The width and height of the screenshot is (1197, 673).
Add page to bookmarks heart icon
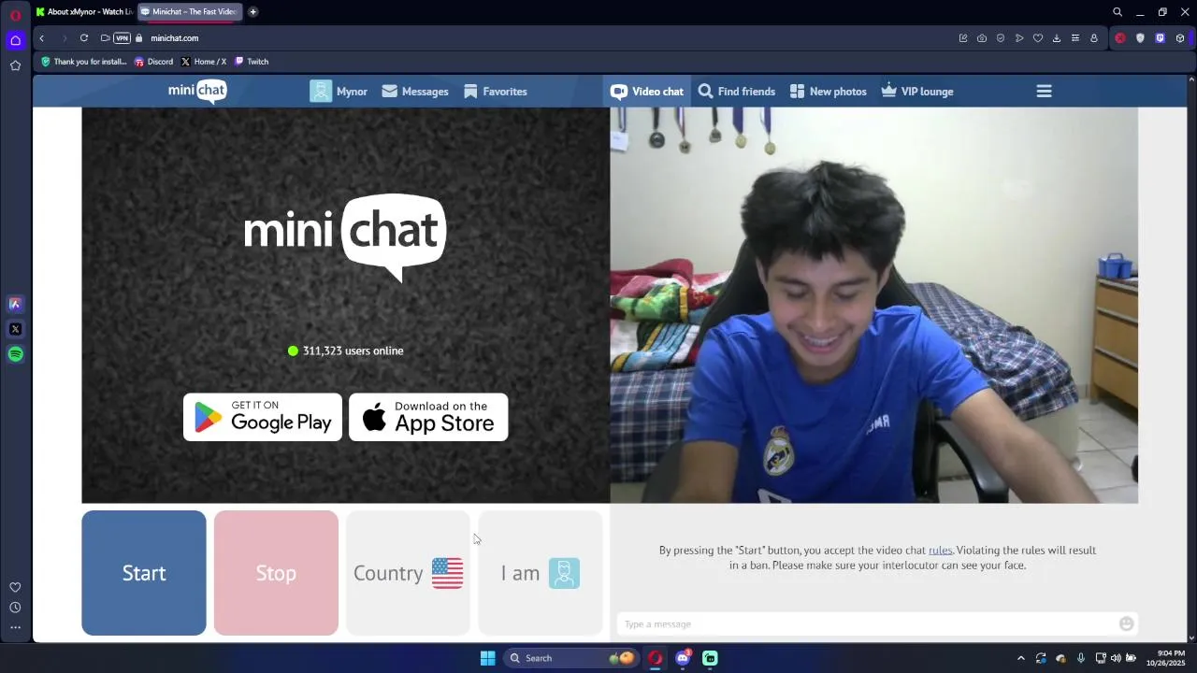(x=1038, y=38)
